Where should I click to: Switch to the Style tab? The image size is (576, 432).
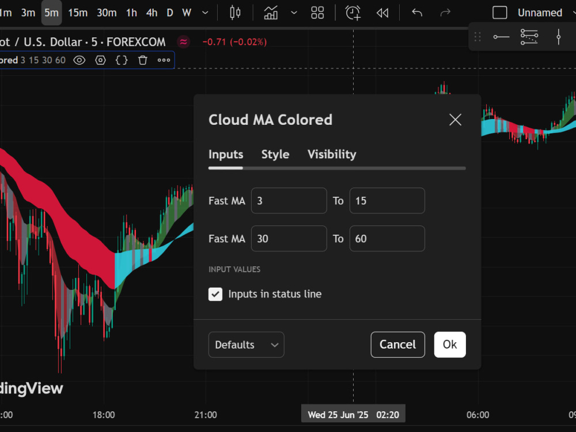275,154
